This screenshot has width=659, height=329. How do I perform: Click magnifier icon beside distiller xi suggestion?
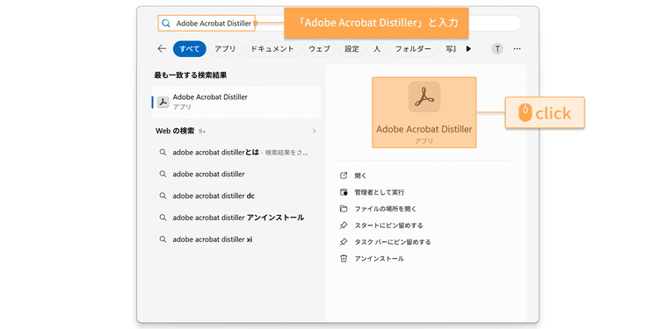[163, 240]
